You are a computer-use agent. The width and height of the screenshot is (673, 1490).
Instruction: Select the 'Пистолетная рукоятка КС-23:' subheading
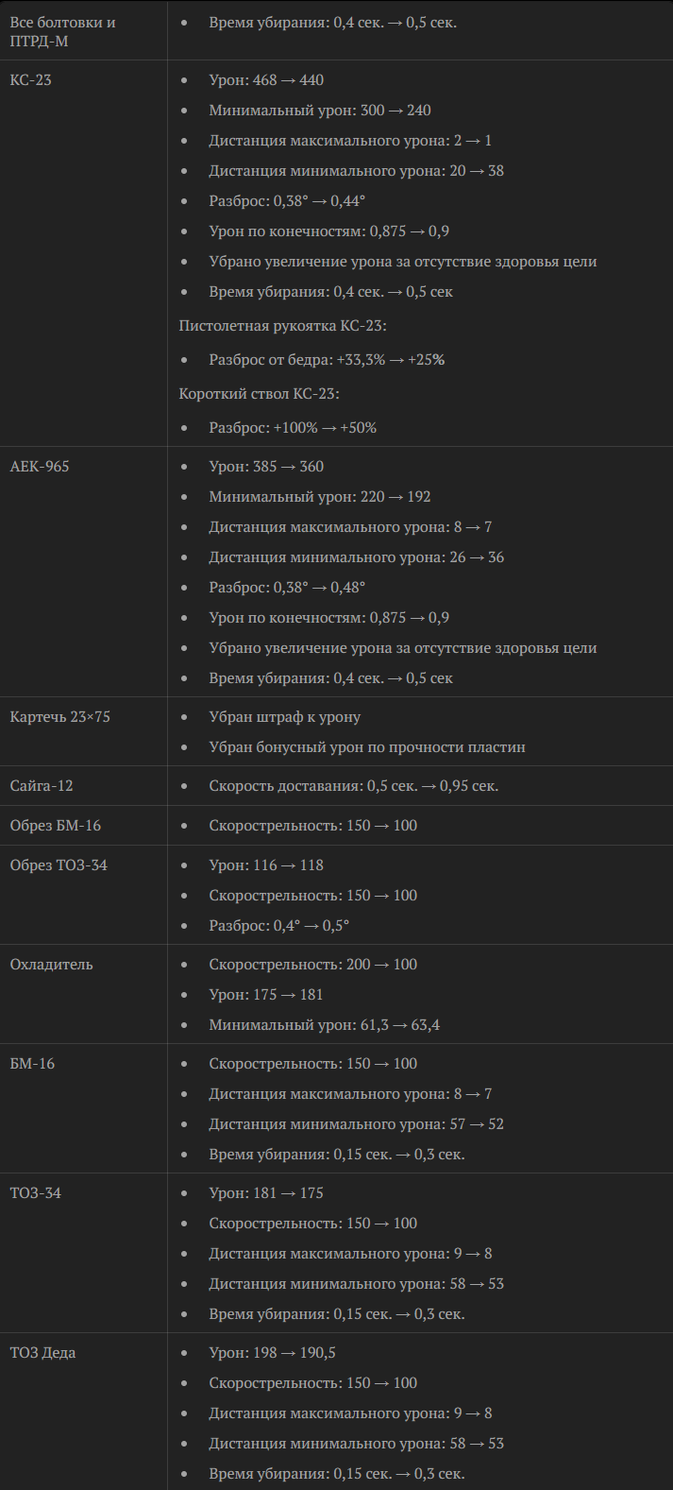point(283,326)
